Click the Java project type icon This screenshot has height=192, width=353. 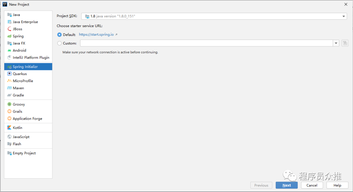9,15
